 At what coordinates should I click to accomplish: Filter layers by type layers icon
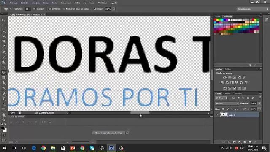tap(243, 98)
